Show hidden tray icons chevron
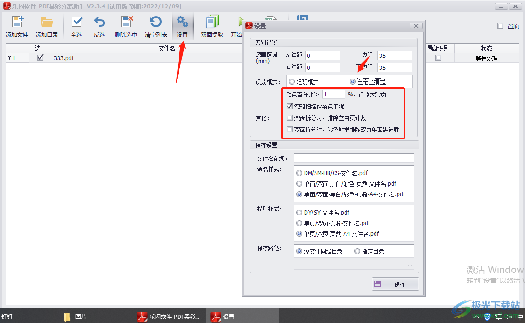This screenshot has width=525, height=323. coord(476,317)
